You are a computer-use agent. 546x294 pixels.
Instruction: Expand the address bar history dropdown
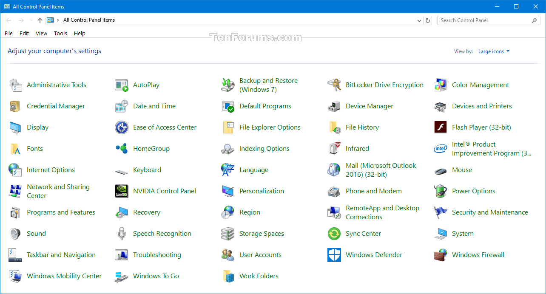[x=419, y=20]
